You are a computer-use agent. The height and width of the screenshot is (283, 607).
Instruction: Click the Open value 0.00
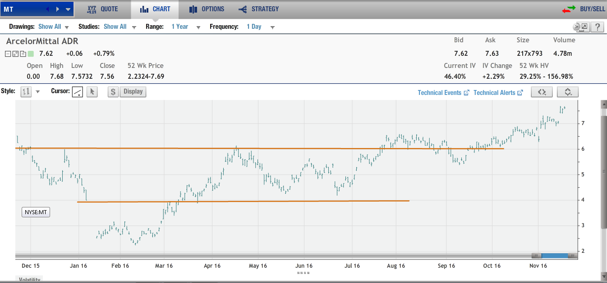(33, 76)
